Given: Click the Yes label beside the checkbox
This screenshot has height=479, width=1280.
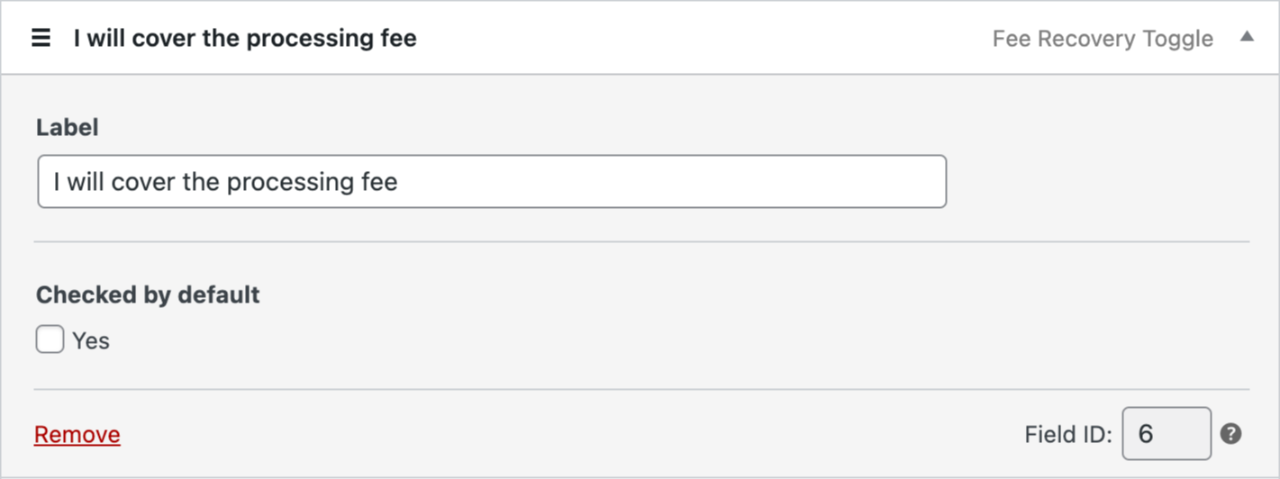Looking at the screenshot, I should coord(91,341).
